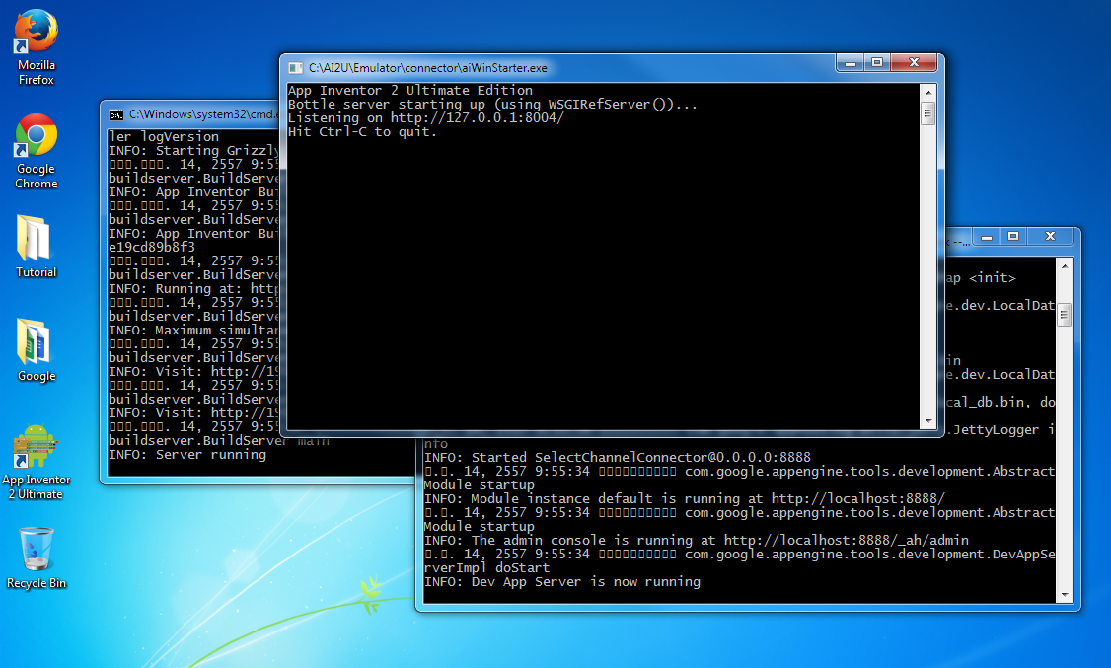
Task: Click 'Module instance default is running' line
Action: (x=684, y=498)
